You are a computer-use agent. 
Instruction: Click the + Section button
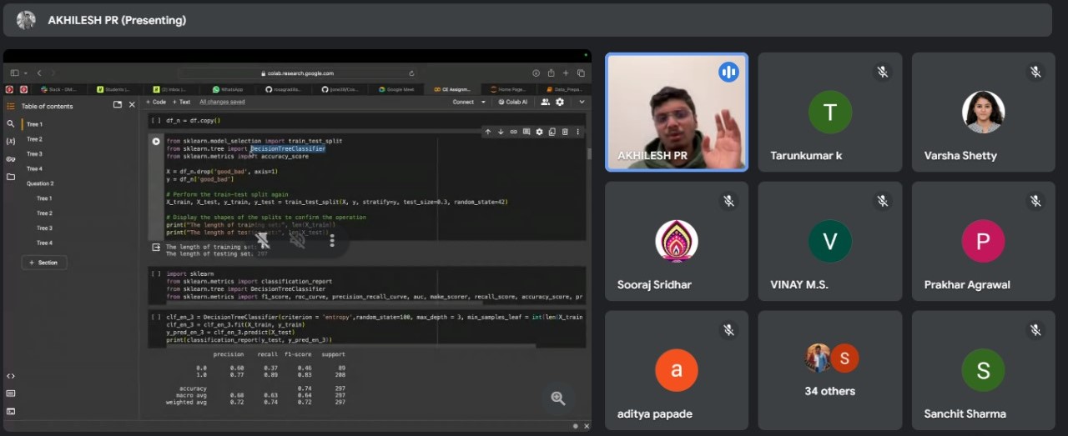click(44, 263)
